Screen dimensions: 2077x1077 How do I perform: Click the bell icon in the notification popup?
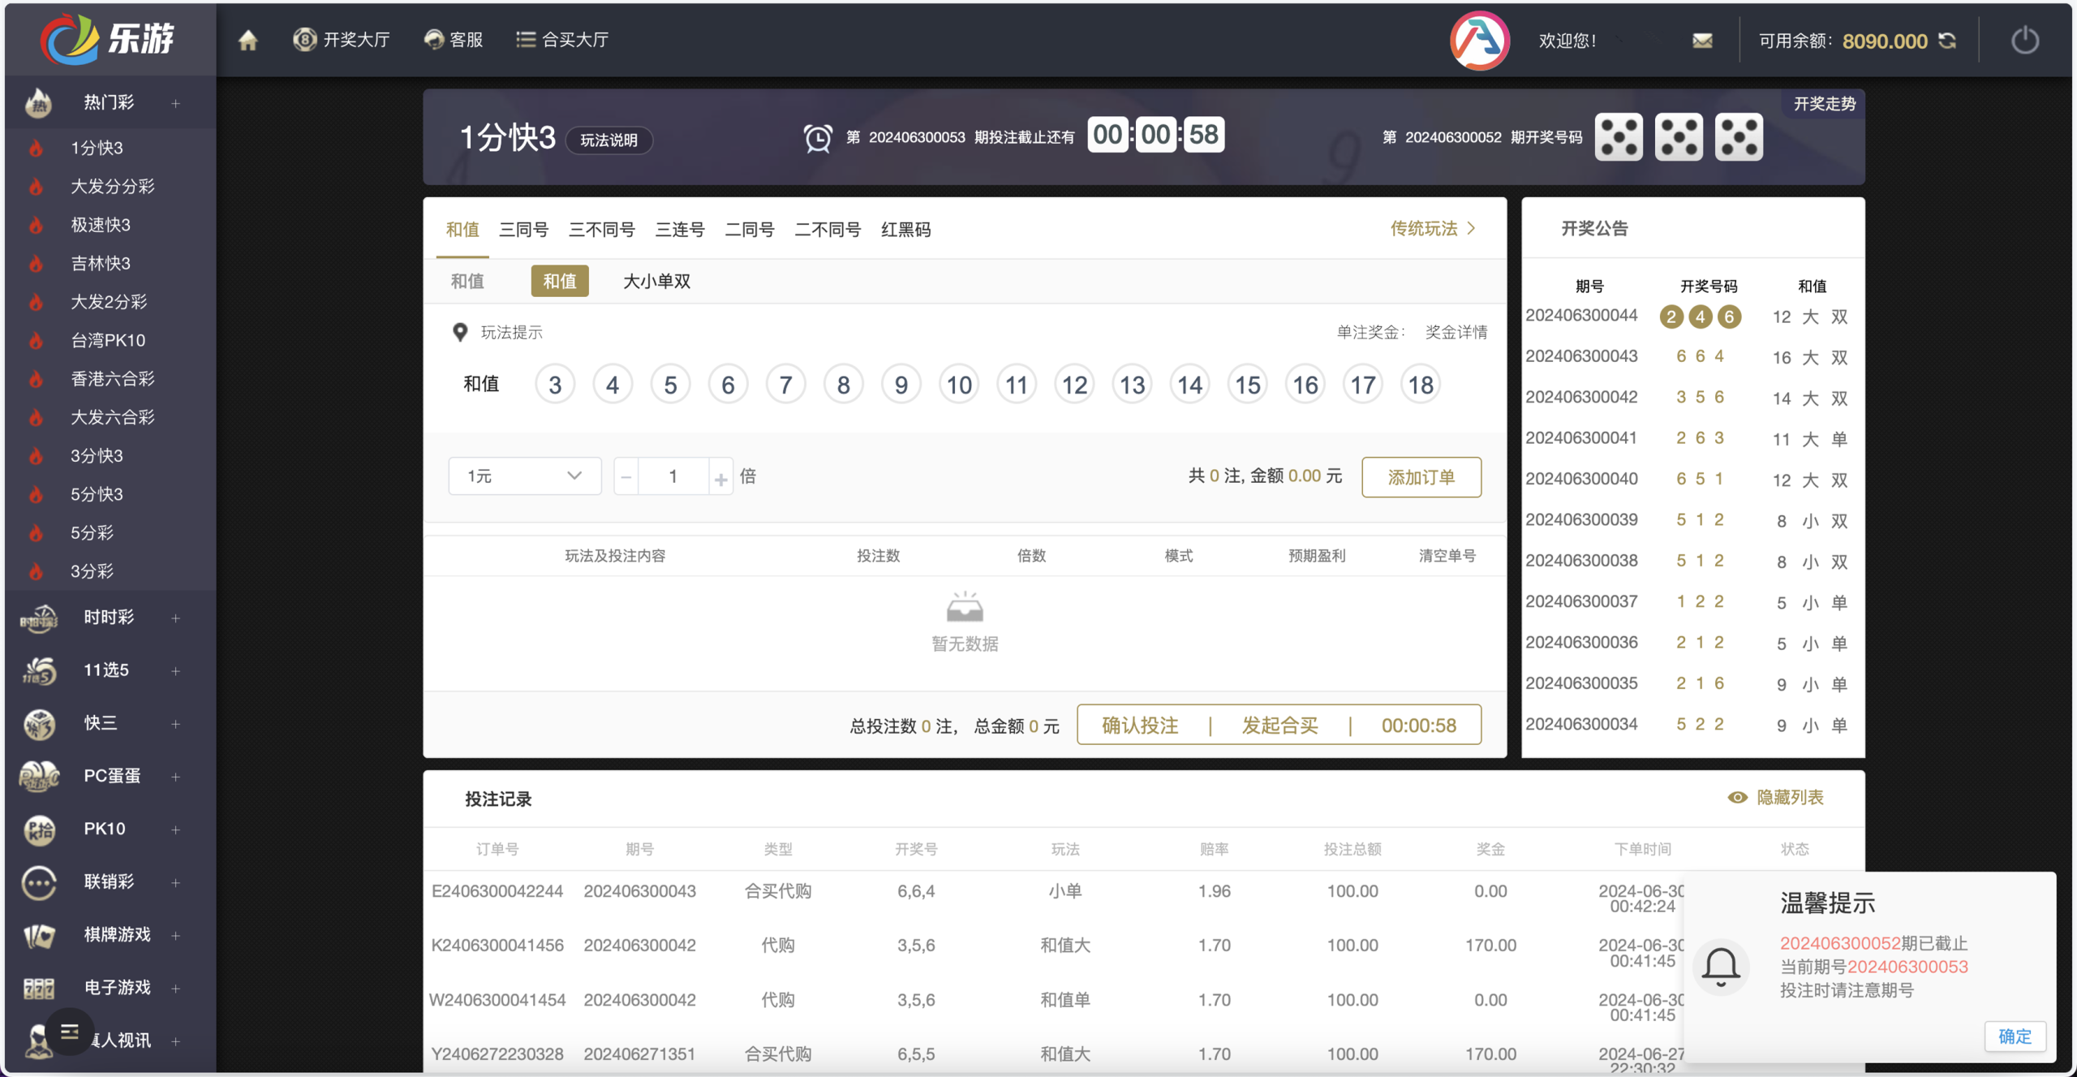[x=1720, y=967]
